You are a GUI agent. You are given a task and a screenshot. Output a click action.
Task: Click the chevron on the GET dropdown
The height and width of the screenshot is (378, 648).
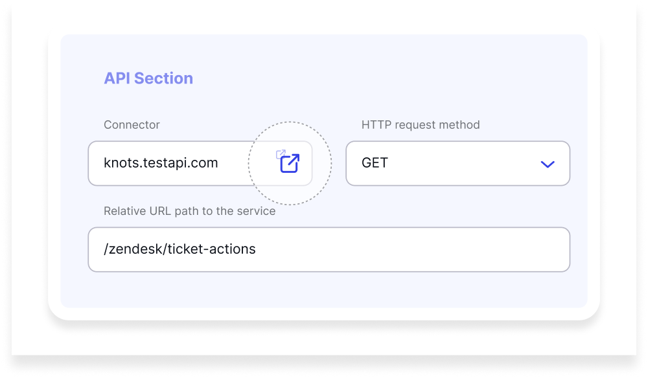[546, 164]
